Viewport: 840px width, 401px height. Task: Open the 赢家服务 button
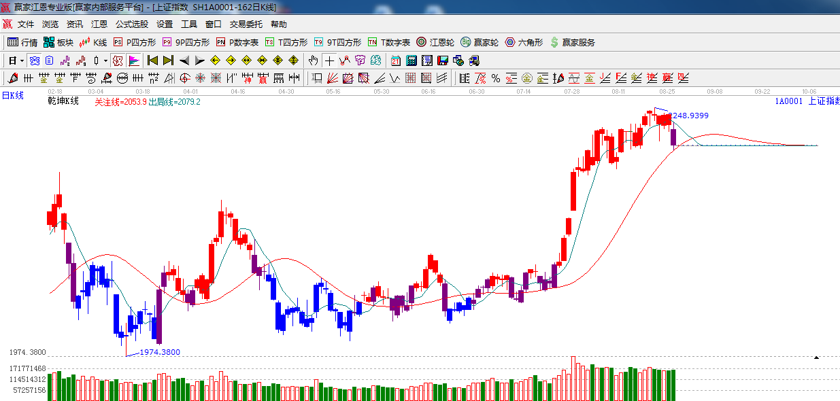(572, 42)
